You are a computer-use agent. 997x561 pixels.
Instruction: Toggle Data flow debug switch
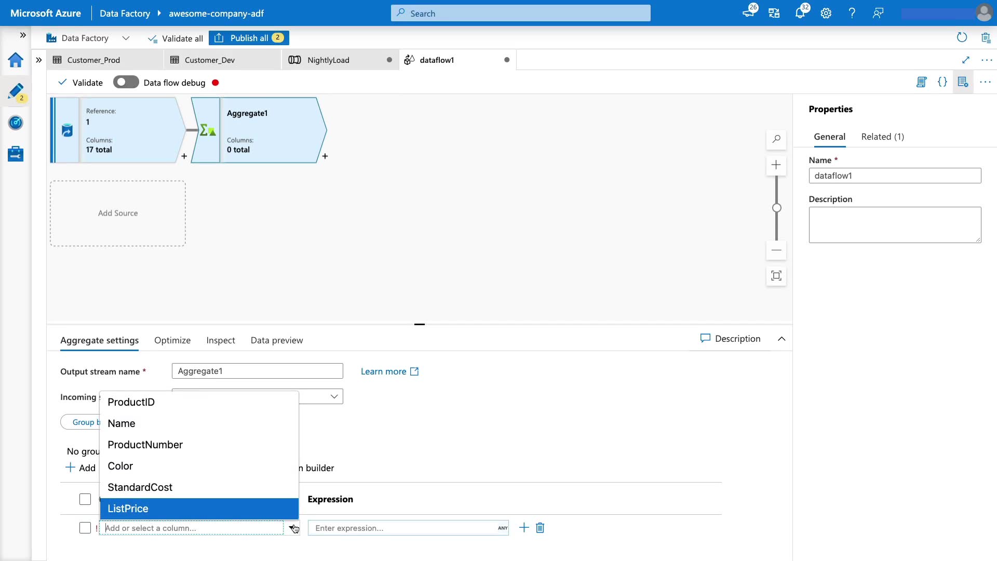[126, 82]
